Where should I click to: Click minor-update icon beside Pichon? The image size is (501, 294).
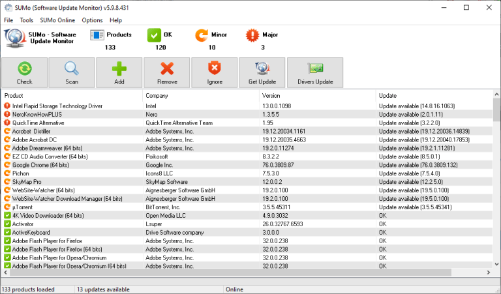pyautogui.click(x=7, y=173)
